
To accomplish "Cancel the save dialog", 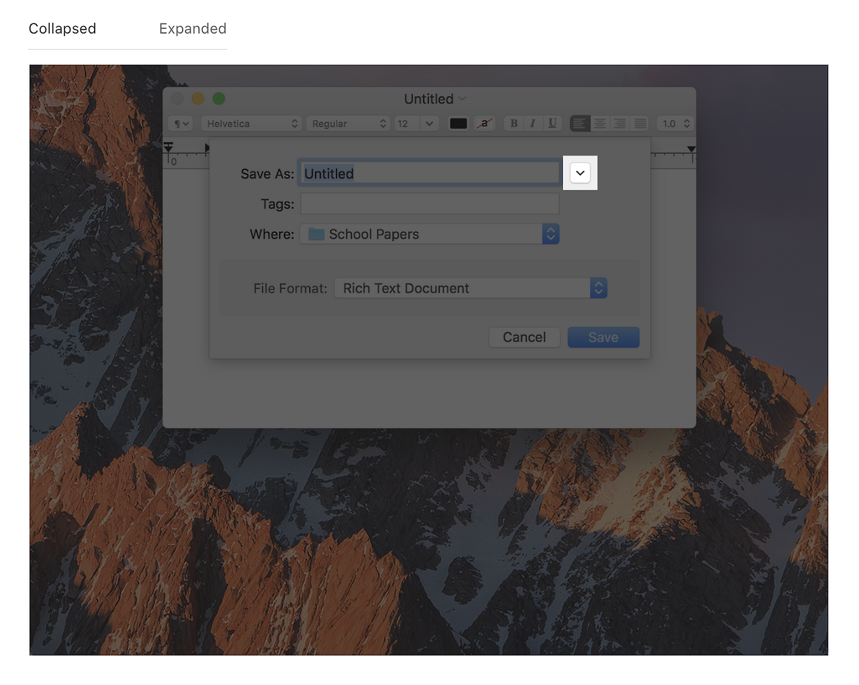I will [x=524, y=337].
